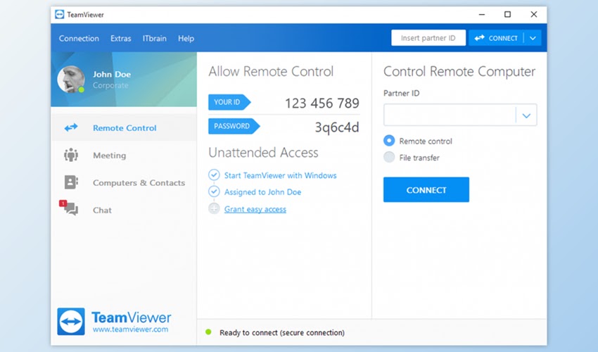Select the Remote control radio button
Viewport: 598px width, 352px height.
click(x=389, y=141)
